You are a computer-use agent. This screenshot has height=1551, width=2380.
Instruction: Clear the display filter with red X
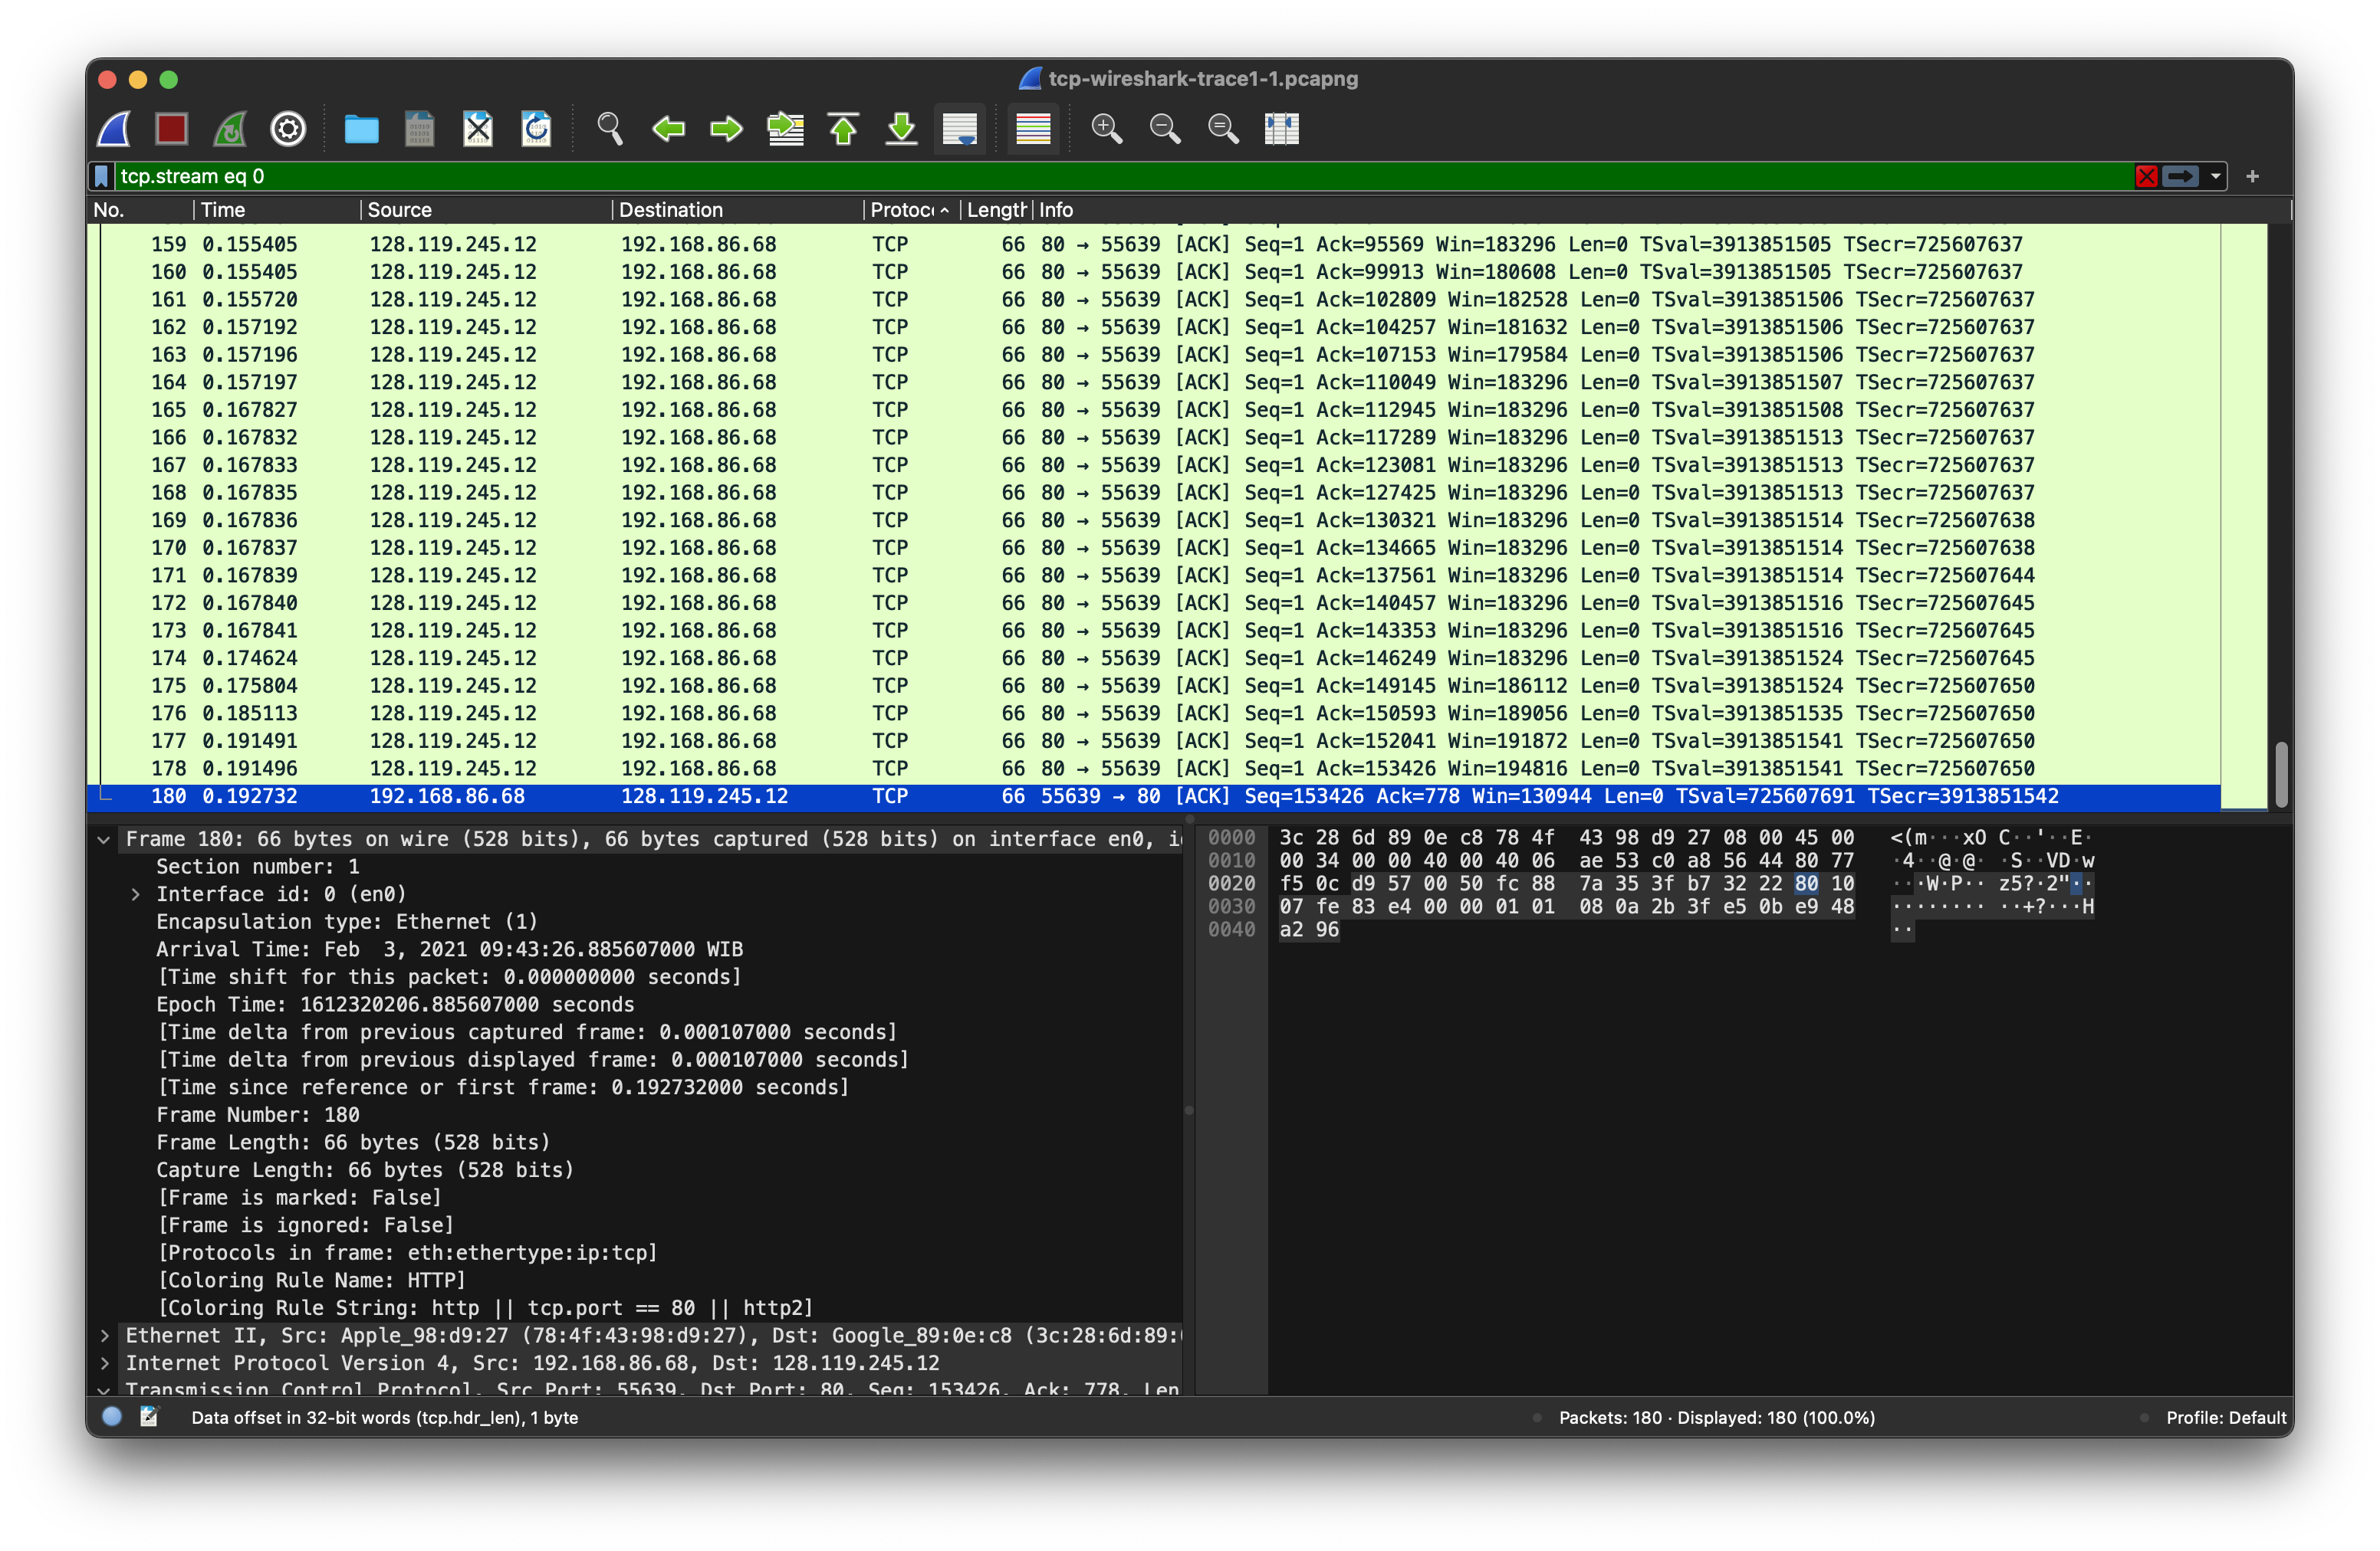pos(2146,177)
